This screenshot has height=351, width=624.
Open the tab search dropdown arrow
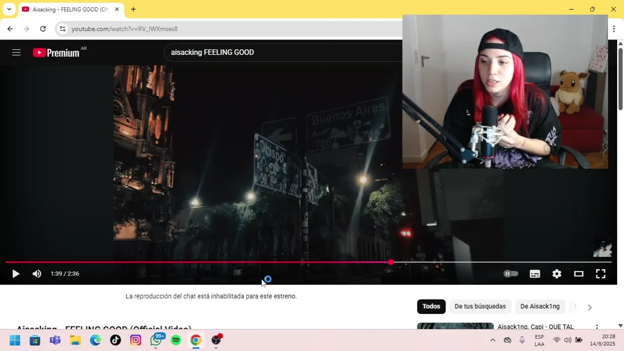9,9
